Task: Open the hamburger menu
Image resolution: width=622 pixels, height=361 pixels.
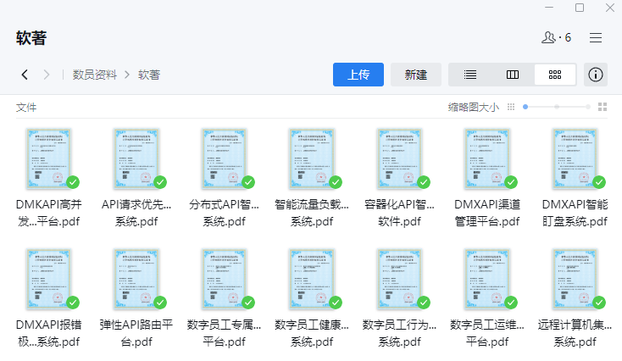Action: [x=596, y=38]
